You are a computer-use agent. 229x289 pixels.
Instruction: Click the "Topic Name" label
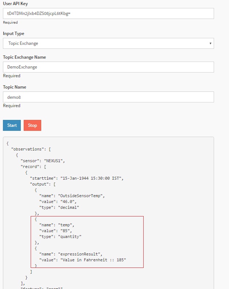(15, 87)
